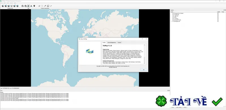Close the Layers panel

click(x=225, y=10)
